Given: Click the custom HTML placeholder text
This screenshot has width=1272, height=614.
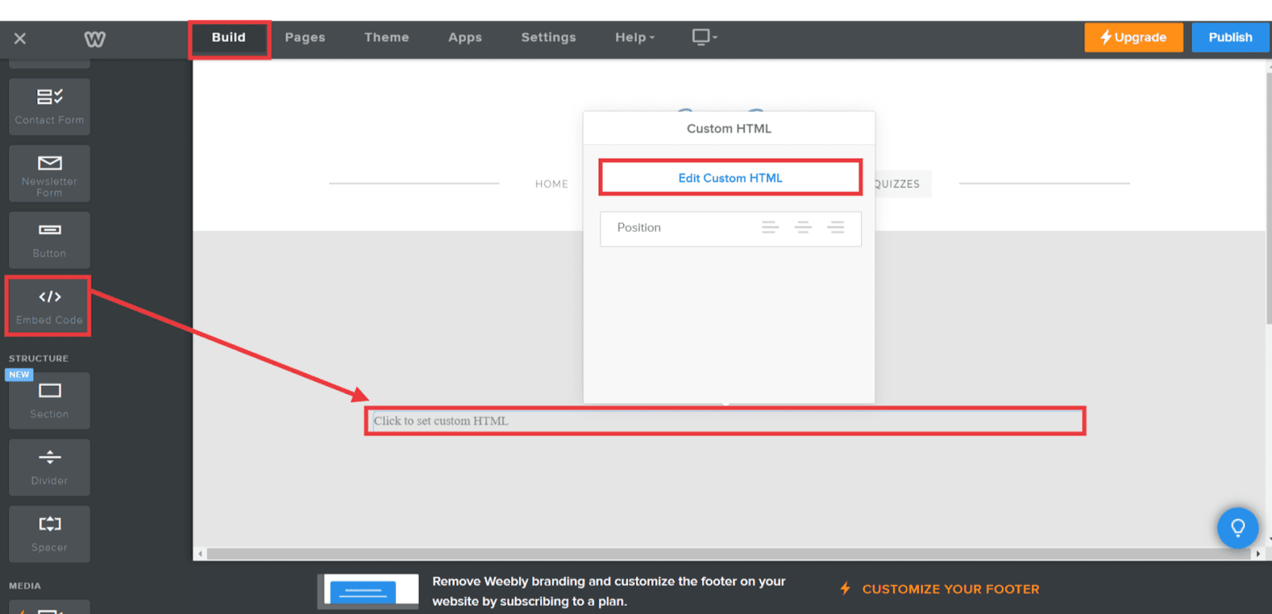Looking at the screenshot, I should click(x=441, y=421).
